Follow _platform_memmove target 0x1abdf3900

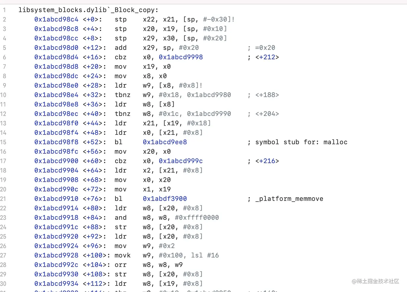coord(165,199)
